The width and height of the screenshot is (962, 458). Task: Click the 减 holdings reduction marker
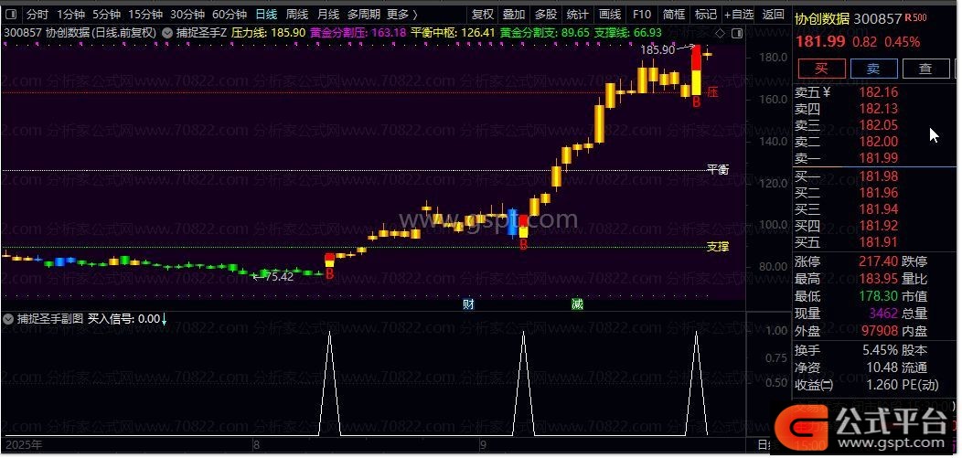coord(577,304)
